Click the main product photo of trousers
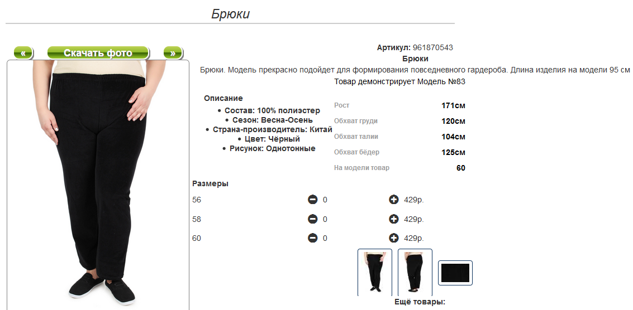This screenshot has width=633, height=310. [98, 185]
